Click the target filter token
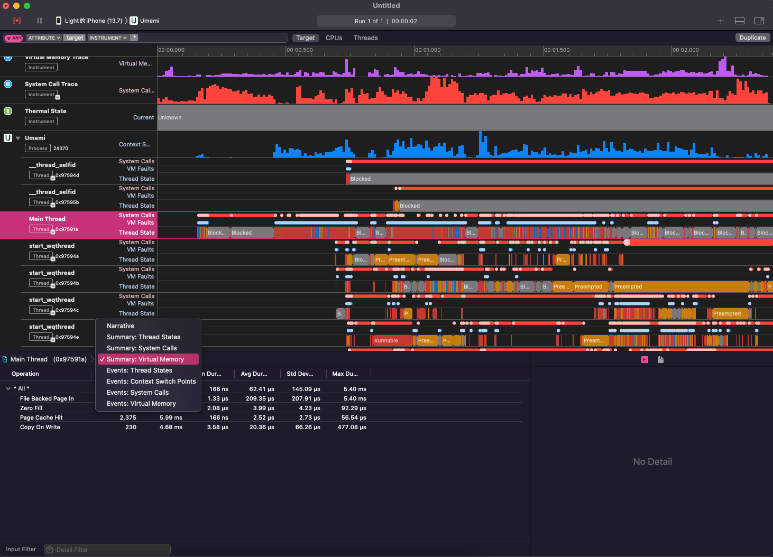This screenshot has width=773, height=557. (75, 38)
